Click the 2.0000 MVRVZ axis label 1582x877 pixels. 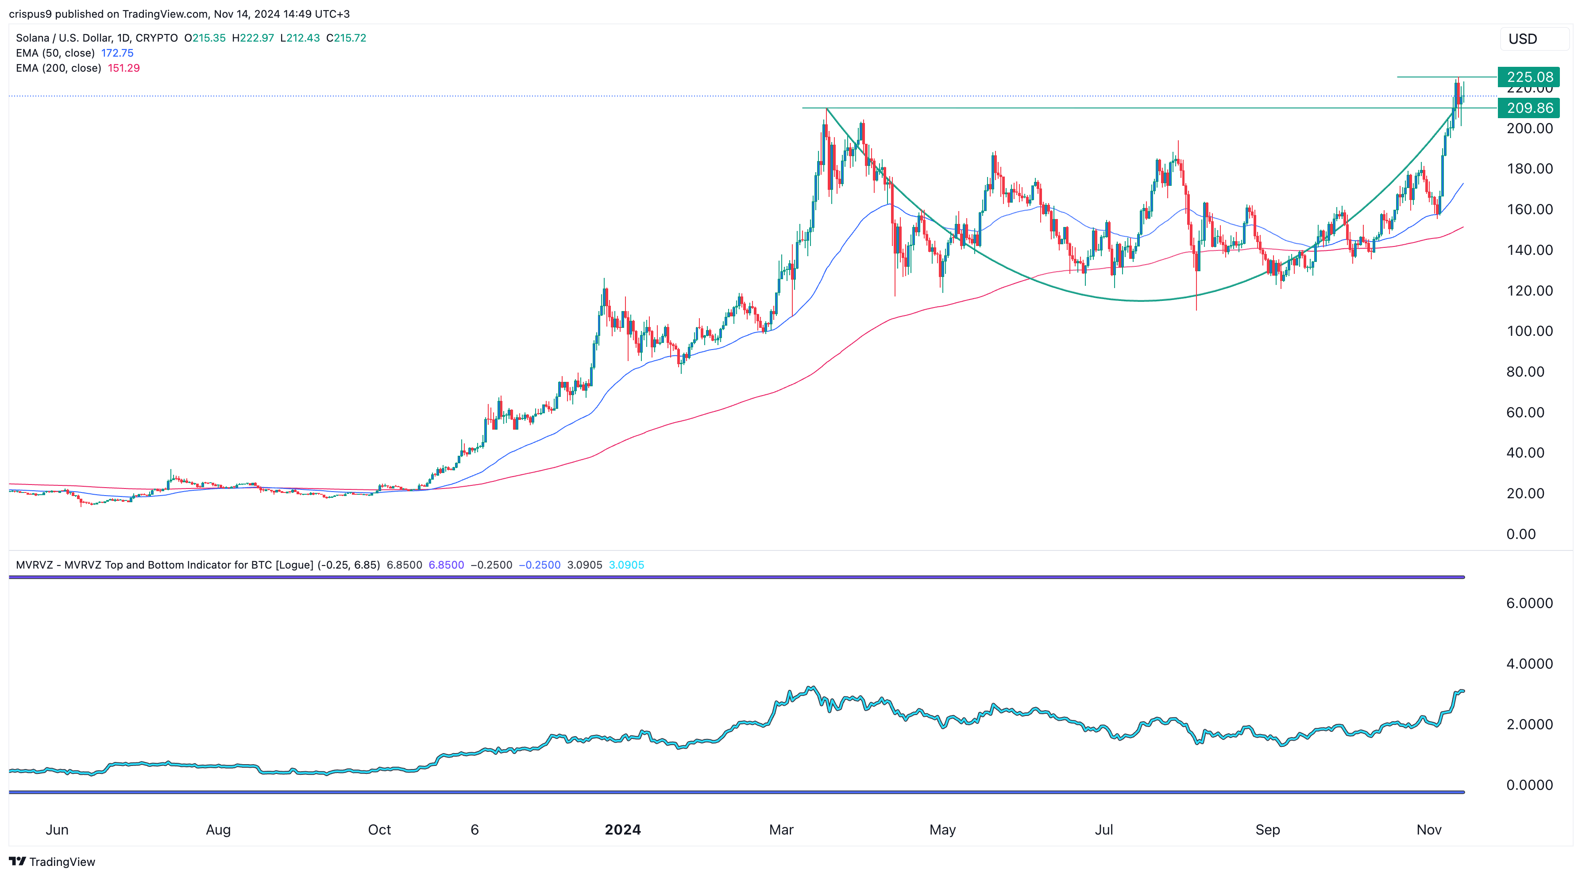pyautogui.click(x=1529, y=724)
